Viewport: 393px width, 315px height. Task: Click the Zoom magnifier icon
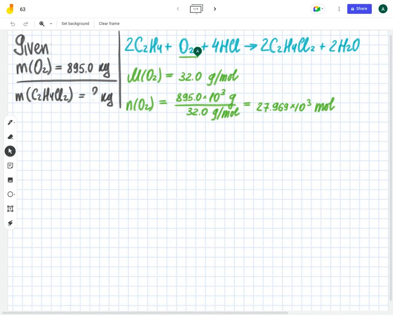pyautogui.click(x=42, y=23)
